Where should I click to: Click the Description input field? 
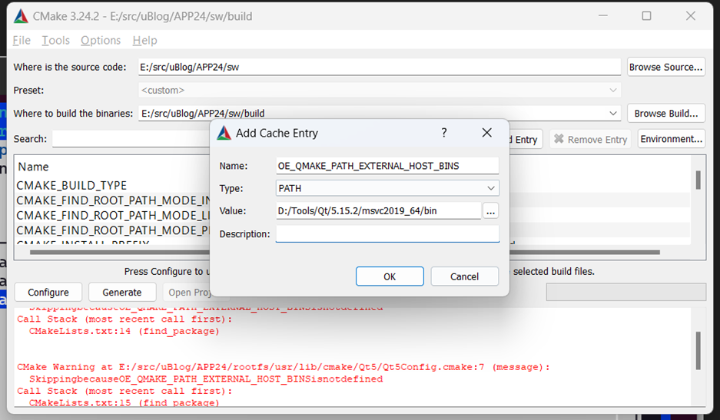point(387,233)
